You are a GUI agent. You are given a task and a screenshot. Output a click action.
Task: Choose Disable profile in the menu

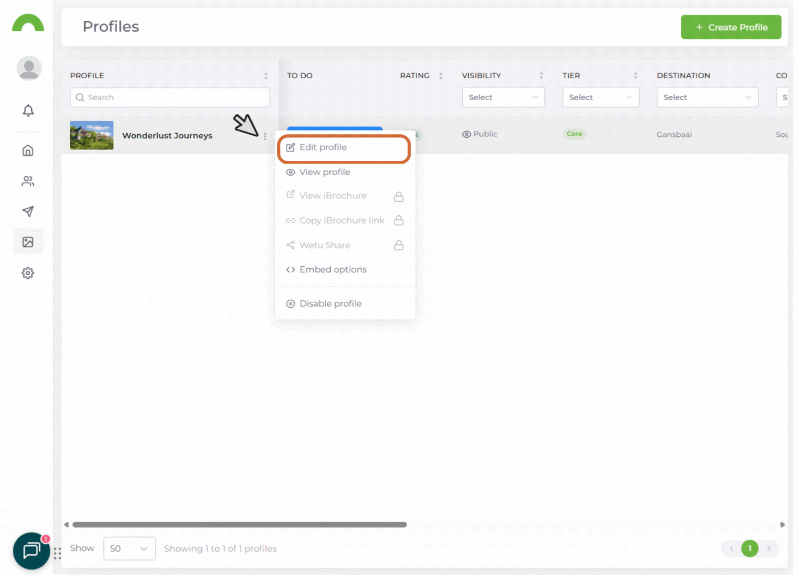(330, 303)
